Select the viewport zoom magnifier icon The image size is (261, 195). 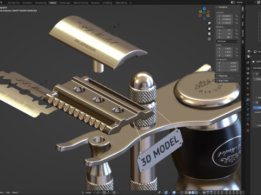(x=209, y=23)
